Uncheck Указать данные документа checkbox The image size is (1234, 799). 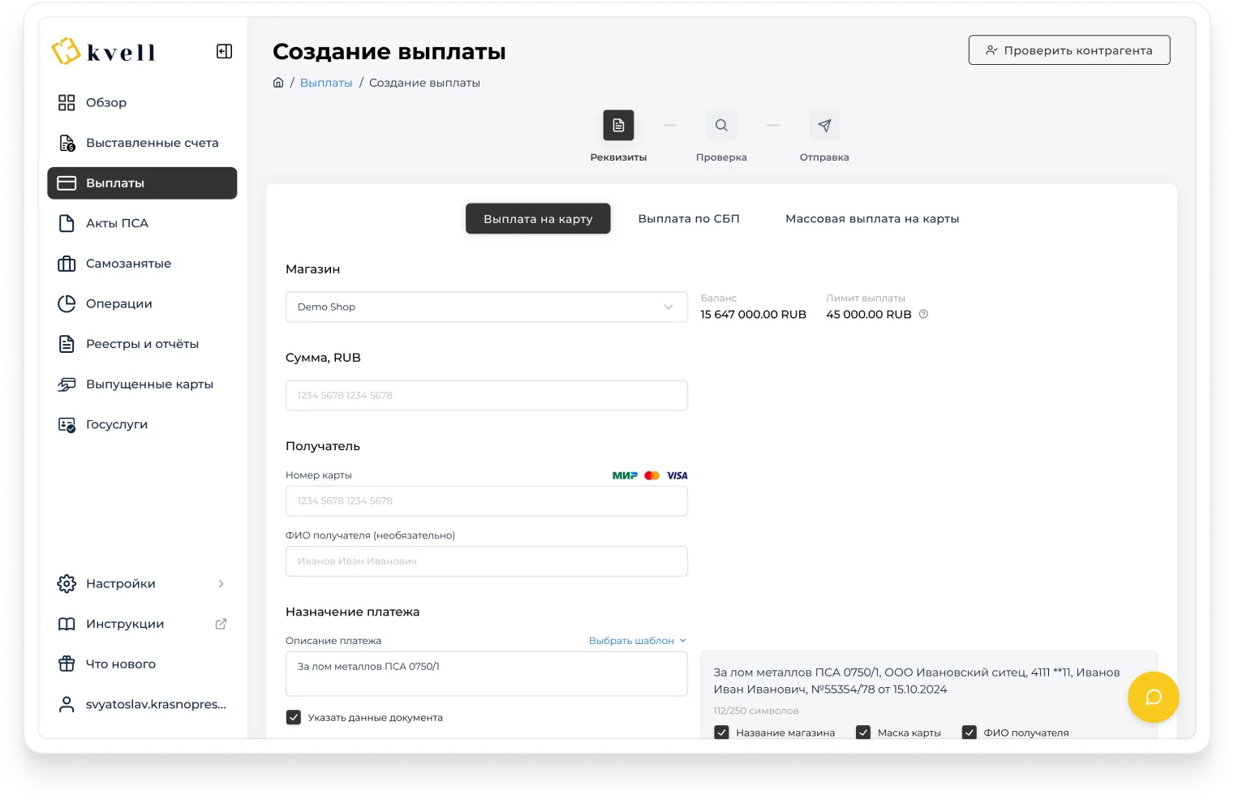294,718
